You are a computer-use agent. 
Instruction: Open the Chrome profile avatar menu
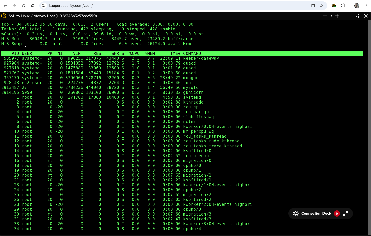(x=357, y=6)
